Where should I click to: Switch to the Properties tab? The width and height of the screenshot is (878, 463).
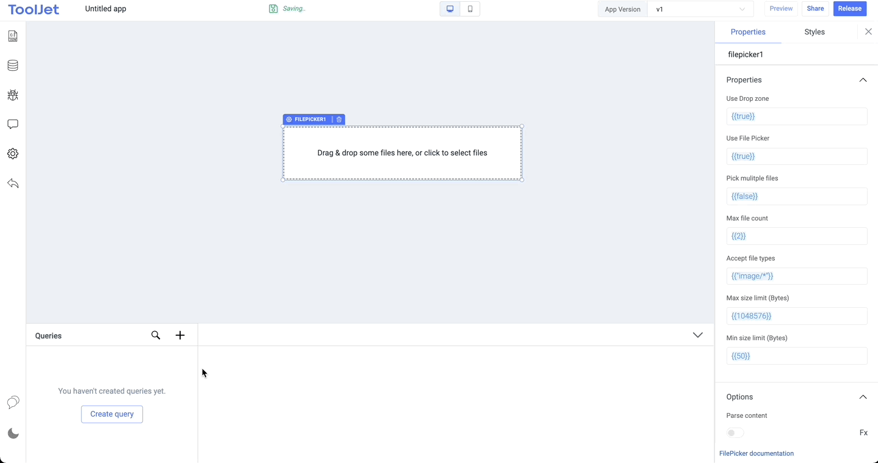748,32
